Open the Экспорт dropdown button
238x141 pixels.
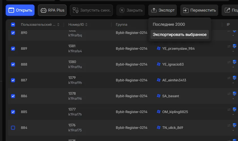162,10
